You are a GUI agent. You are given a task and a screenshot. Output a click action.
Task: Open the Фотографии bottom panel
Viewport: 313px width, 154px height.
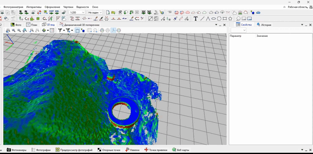41,150
